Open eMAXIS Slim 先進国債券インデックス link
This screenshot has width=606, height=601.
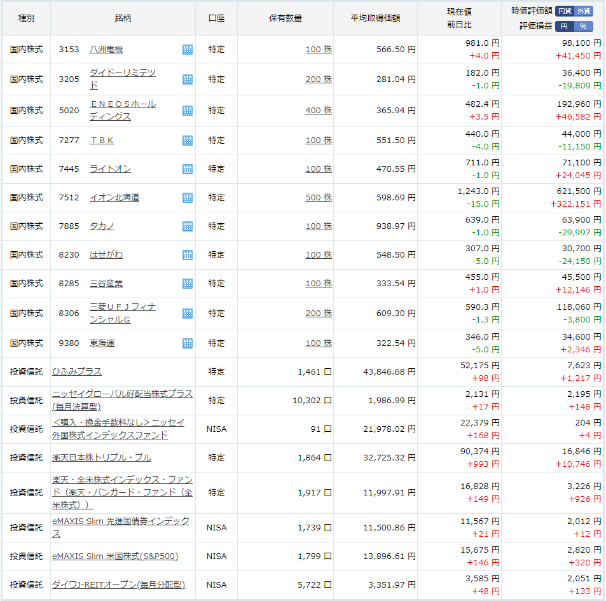click(x=121, y=528)
